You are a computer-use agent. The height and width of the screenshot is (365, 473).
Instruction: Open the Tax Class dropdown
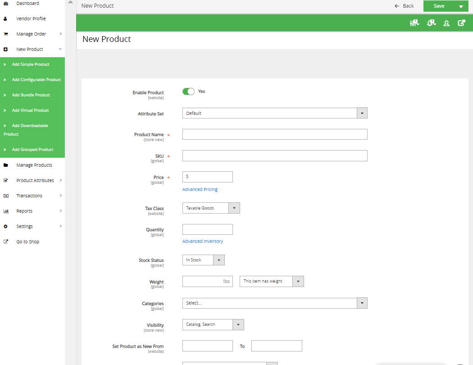(x=211, y=208)
